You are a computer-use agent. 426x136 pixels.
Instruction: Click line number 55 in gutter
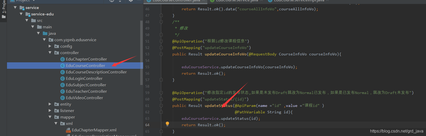point(147,67)
